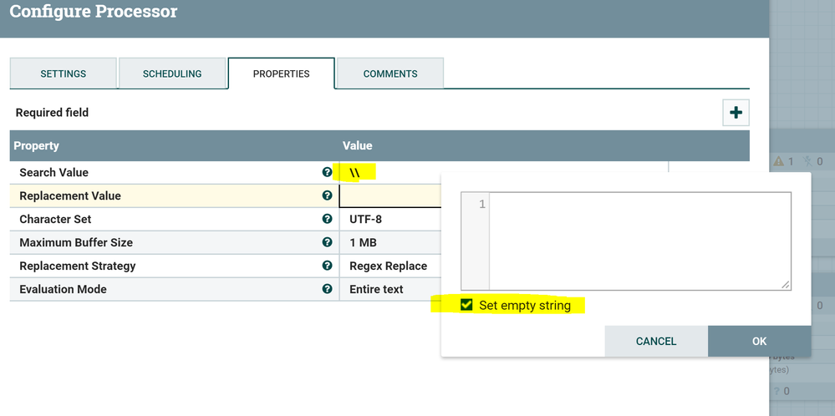Select the Properties tab

(282, 74)
